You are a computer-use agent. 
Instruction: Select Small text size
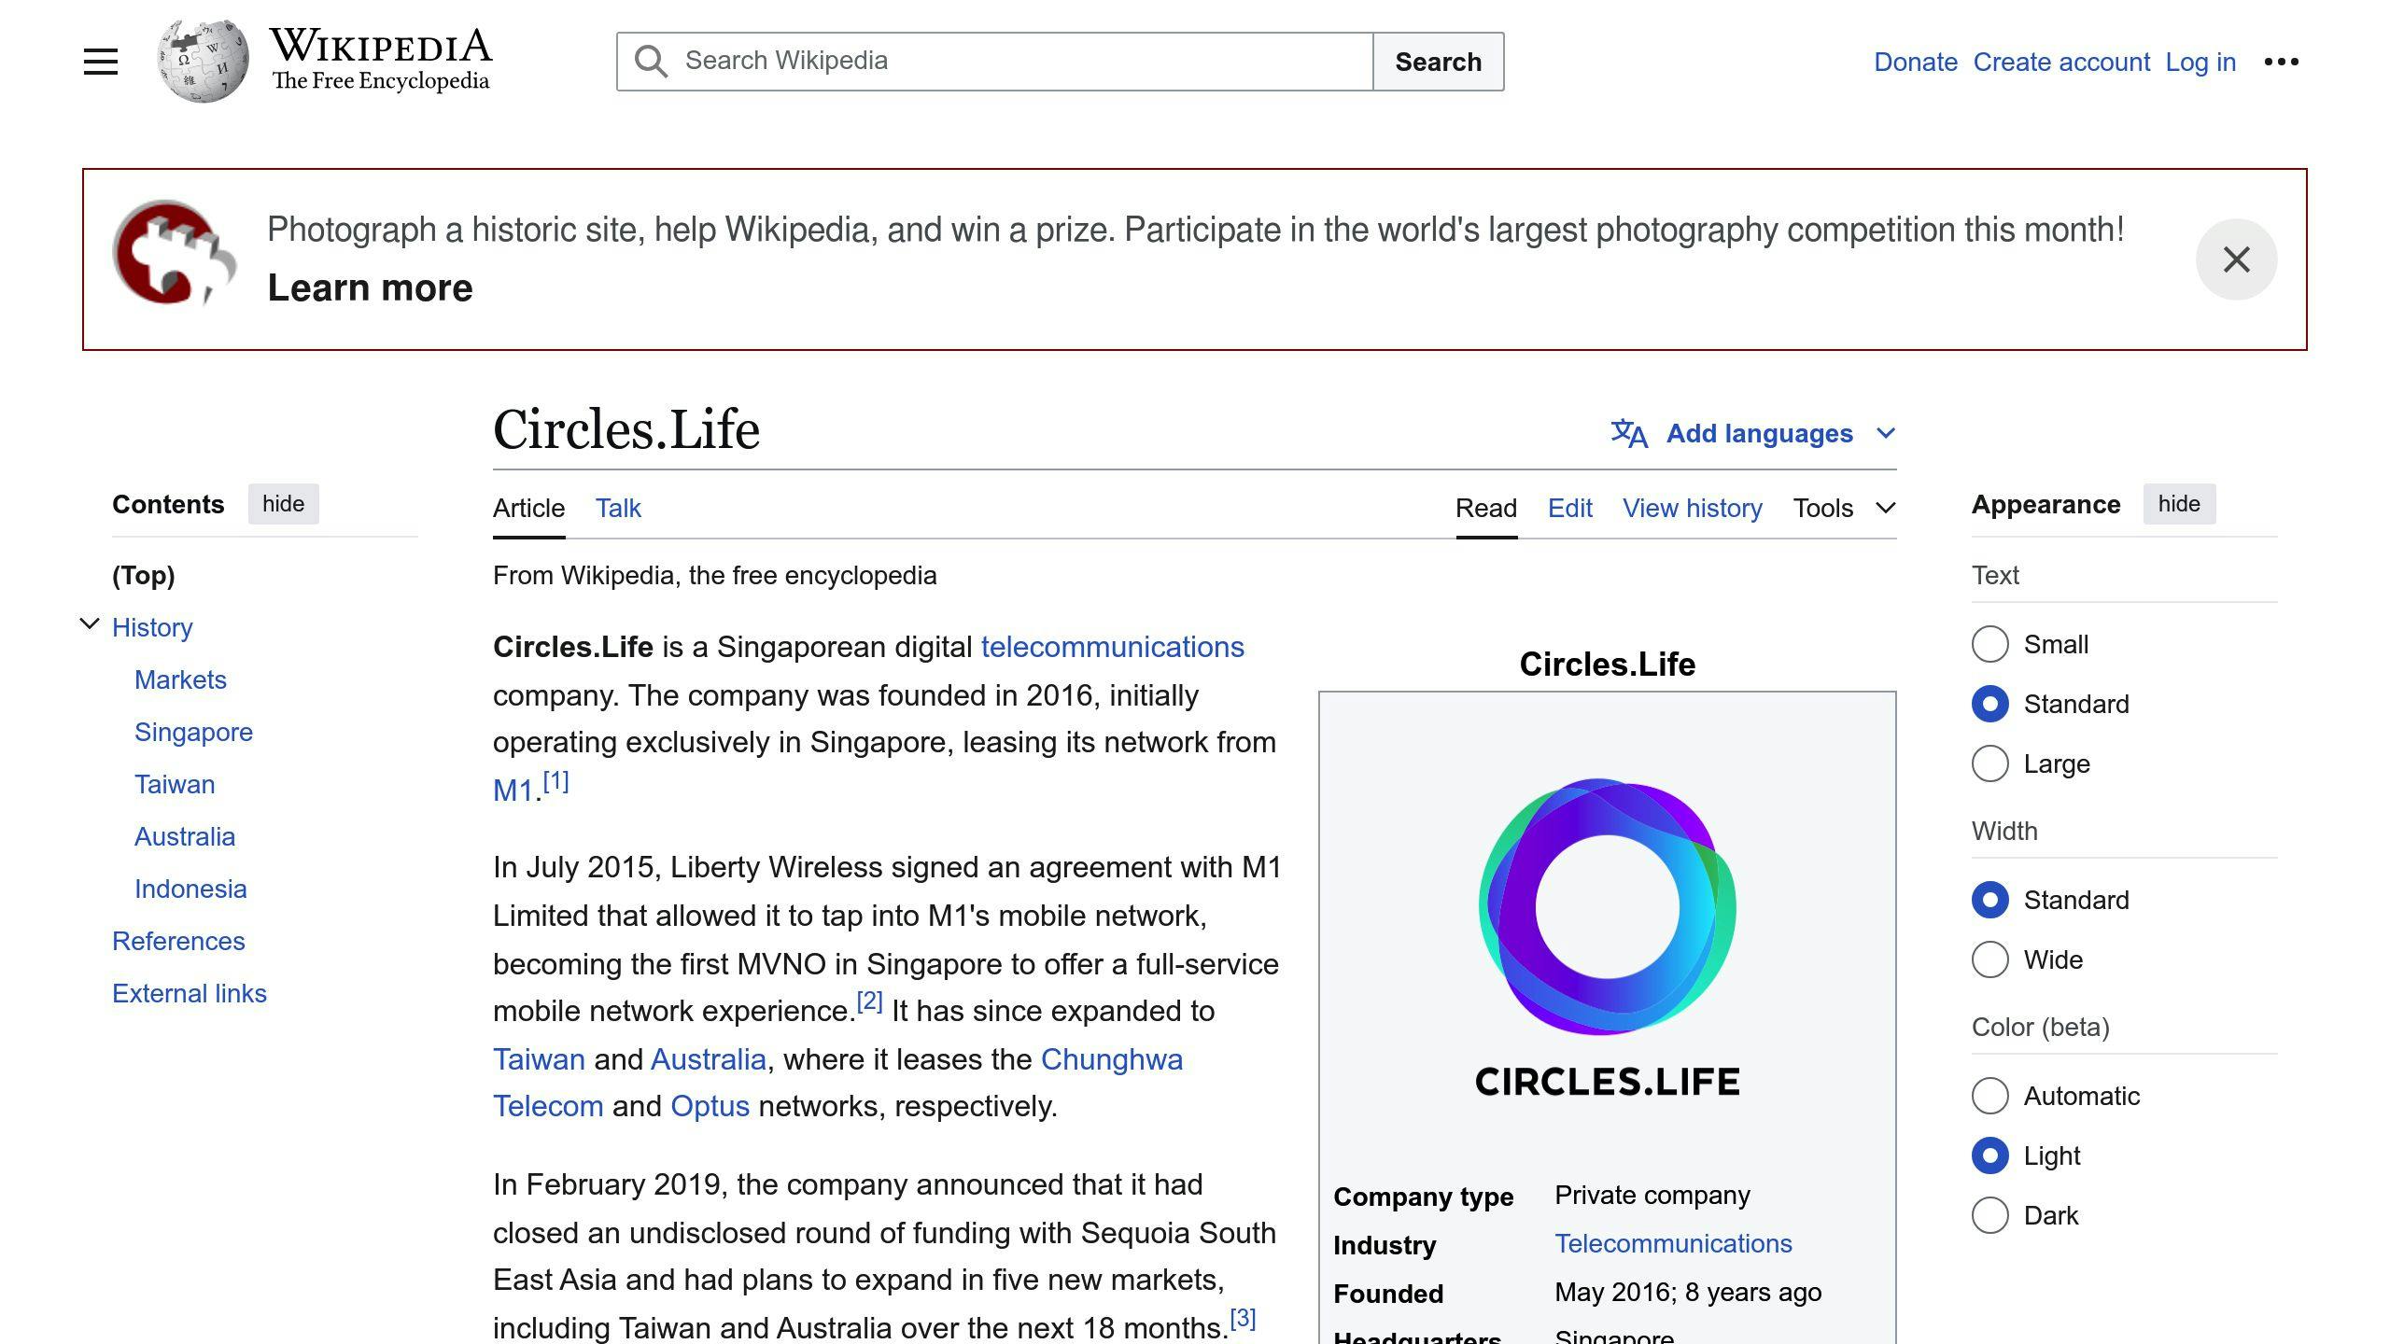click(1989, 644)
